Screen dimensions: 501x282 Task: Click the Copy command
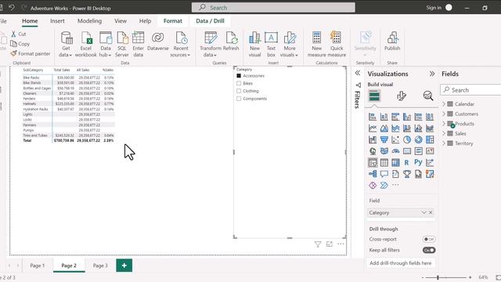tap(20, 44)
